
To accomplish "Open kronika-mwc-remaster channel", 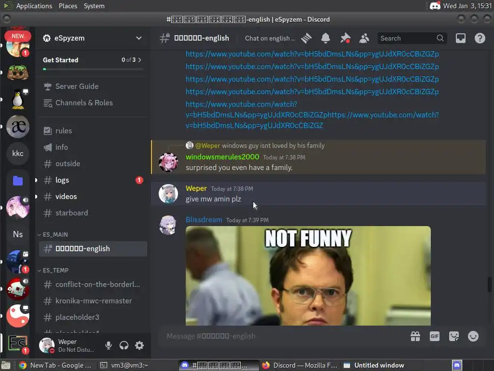I will (92, 300).
